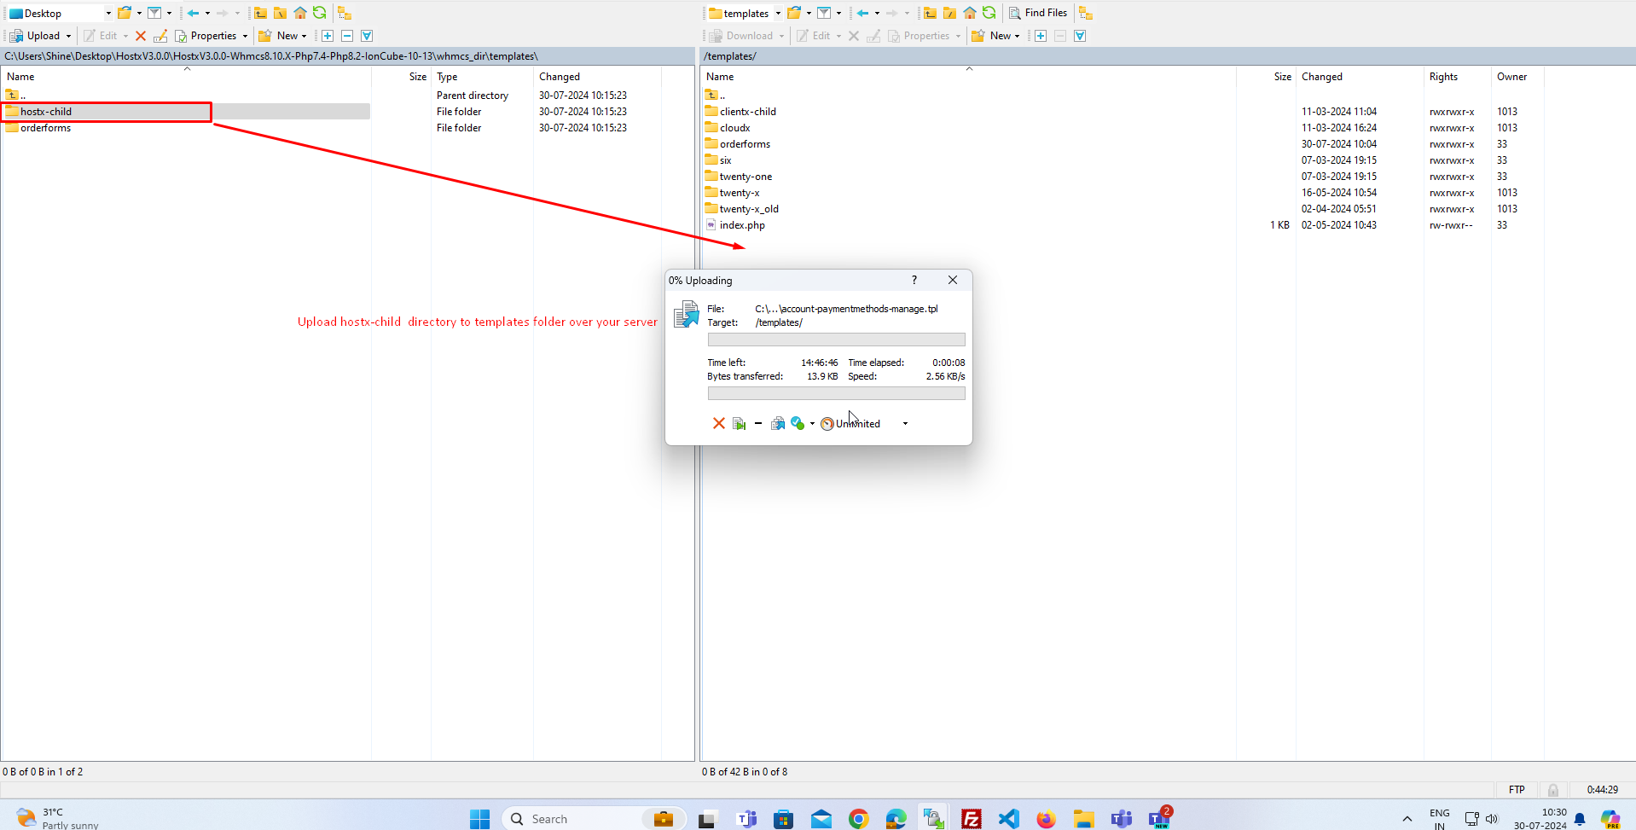Move upload to background transfer queue

[777, 424]
